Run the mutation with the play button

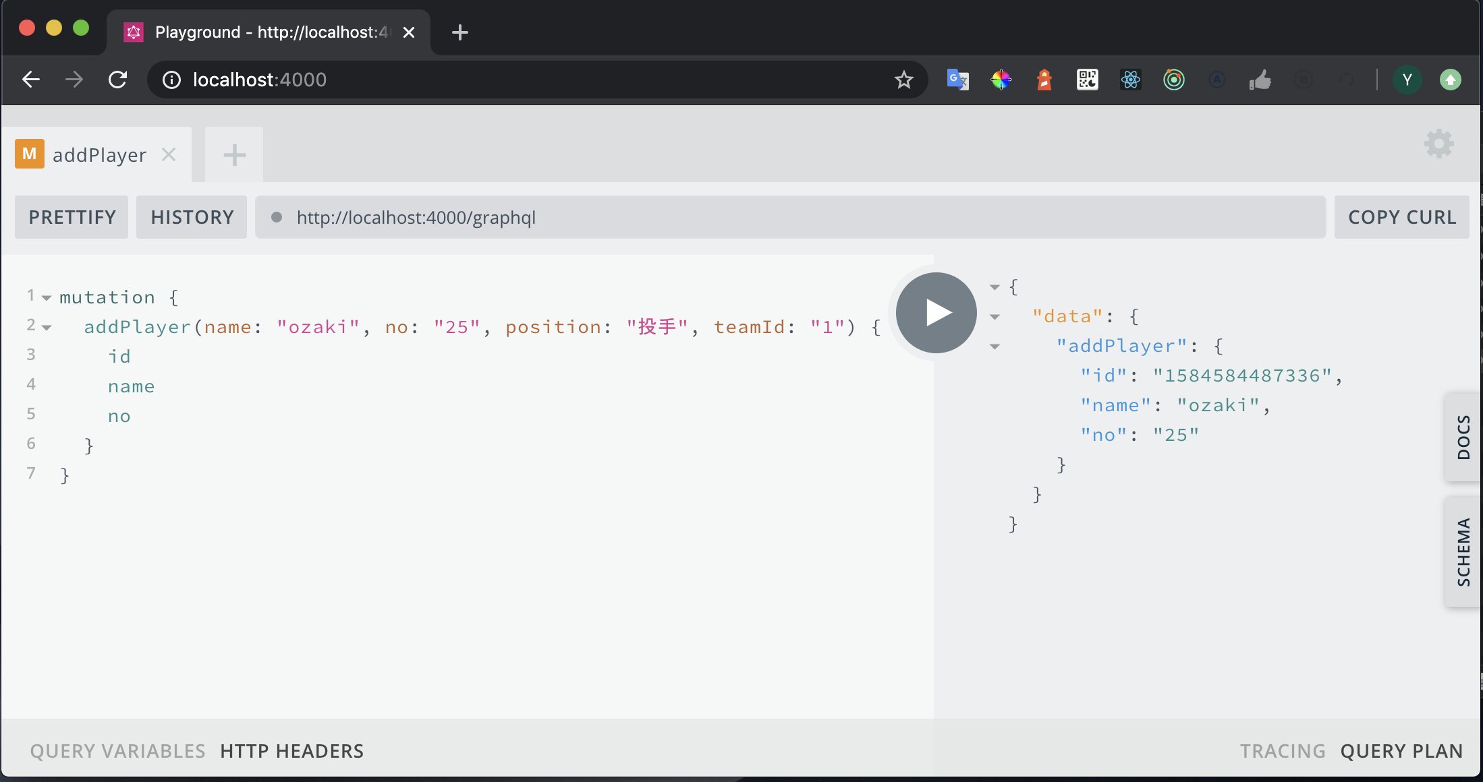pyautogui.click(x=936, y=313)
